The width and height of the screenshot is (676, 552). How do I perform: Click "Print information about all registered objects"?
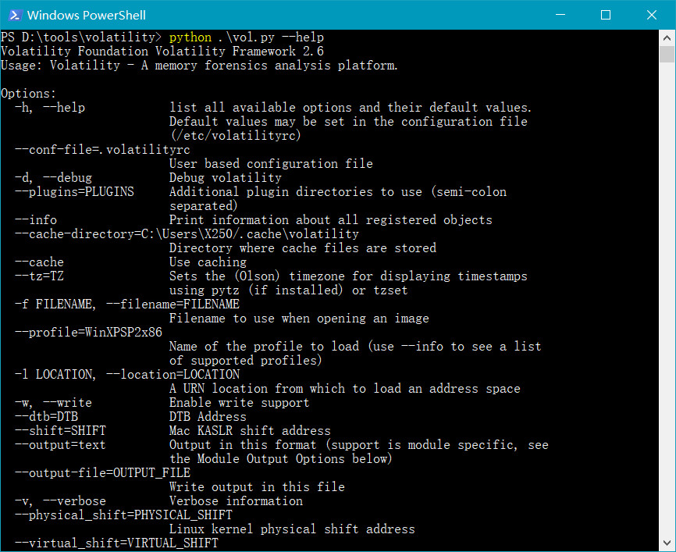pos(331,220)
